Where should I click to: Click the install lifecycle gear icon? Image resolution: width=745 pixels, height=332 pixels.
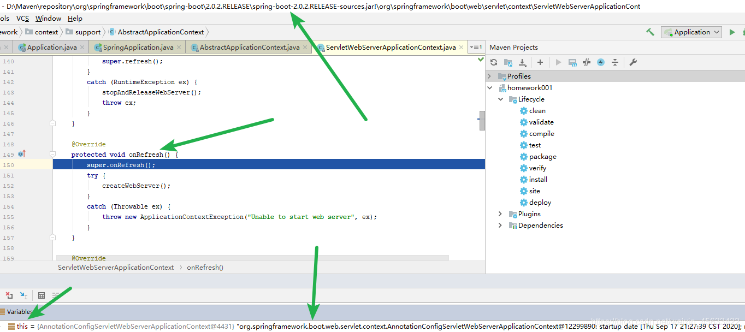tap(523, 180)
